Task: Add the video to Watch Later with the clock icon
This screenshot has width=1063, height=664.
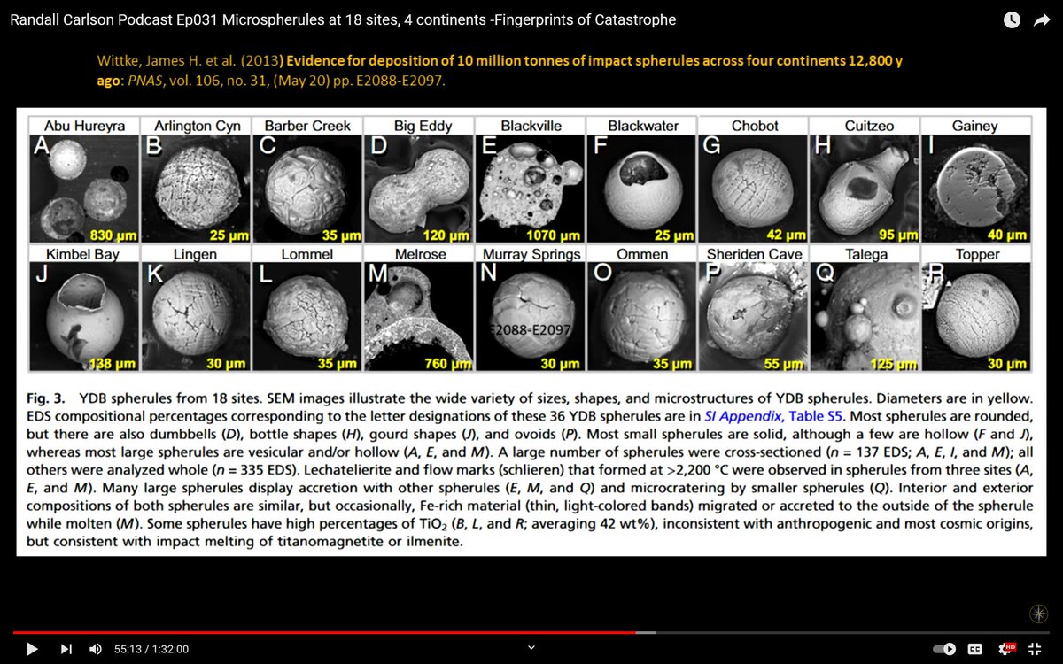Action: pos(1011,20)
